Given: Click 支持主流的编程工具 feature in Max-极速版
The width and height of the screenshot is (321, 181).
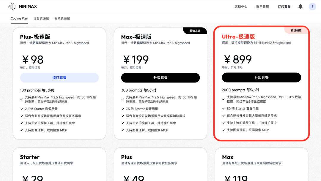Looking at the screenshot, I should pos(151,123).
